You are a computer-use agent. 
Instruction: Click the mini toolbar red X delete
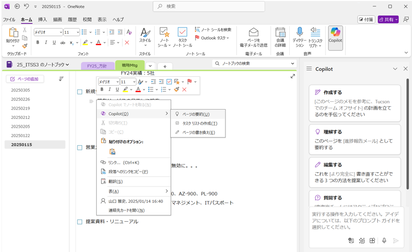(x=185, y=90)
